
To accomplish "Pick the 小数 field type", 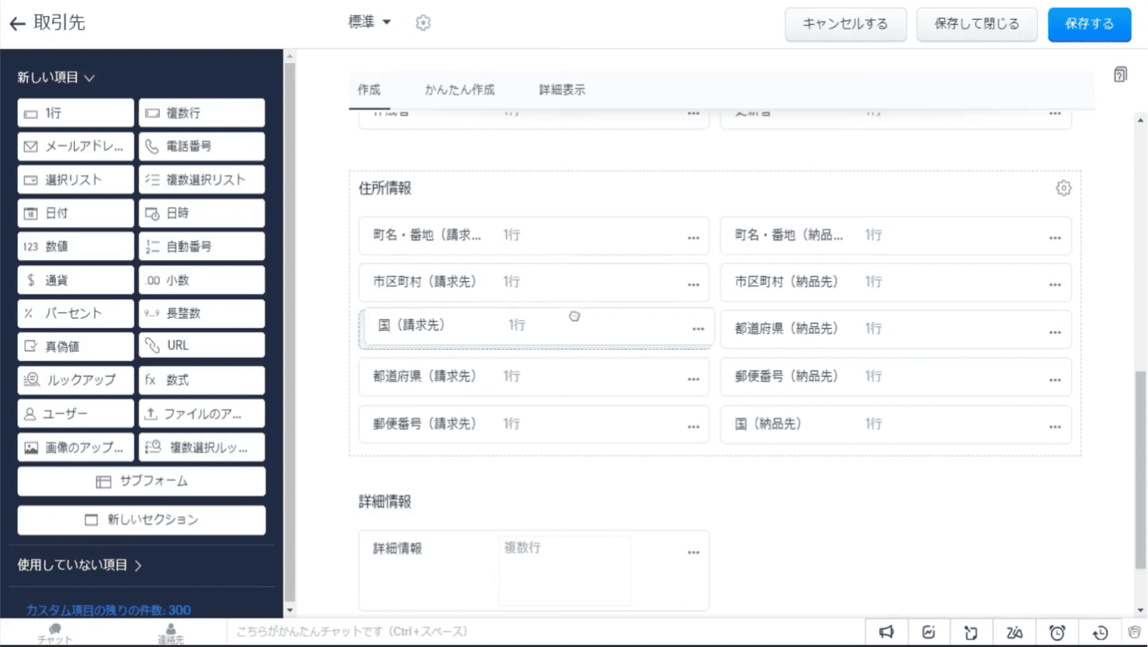I will coord(201,280).
